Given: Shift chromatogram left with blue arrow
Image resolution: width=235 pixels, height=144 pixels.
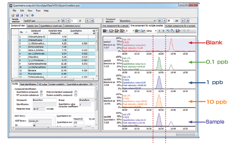Looking at the screenshot, I should tap(159, 31).
